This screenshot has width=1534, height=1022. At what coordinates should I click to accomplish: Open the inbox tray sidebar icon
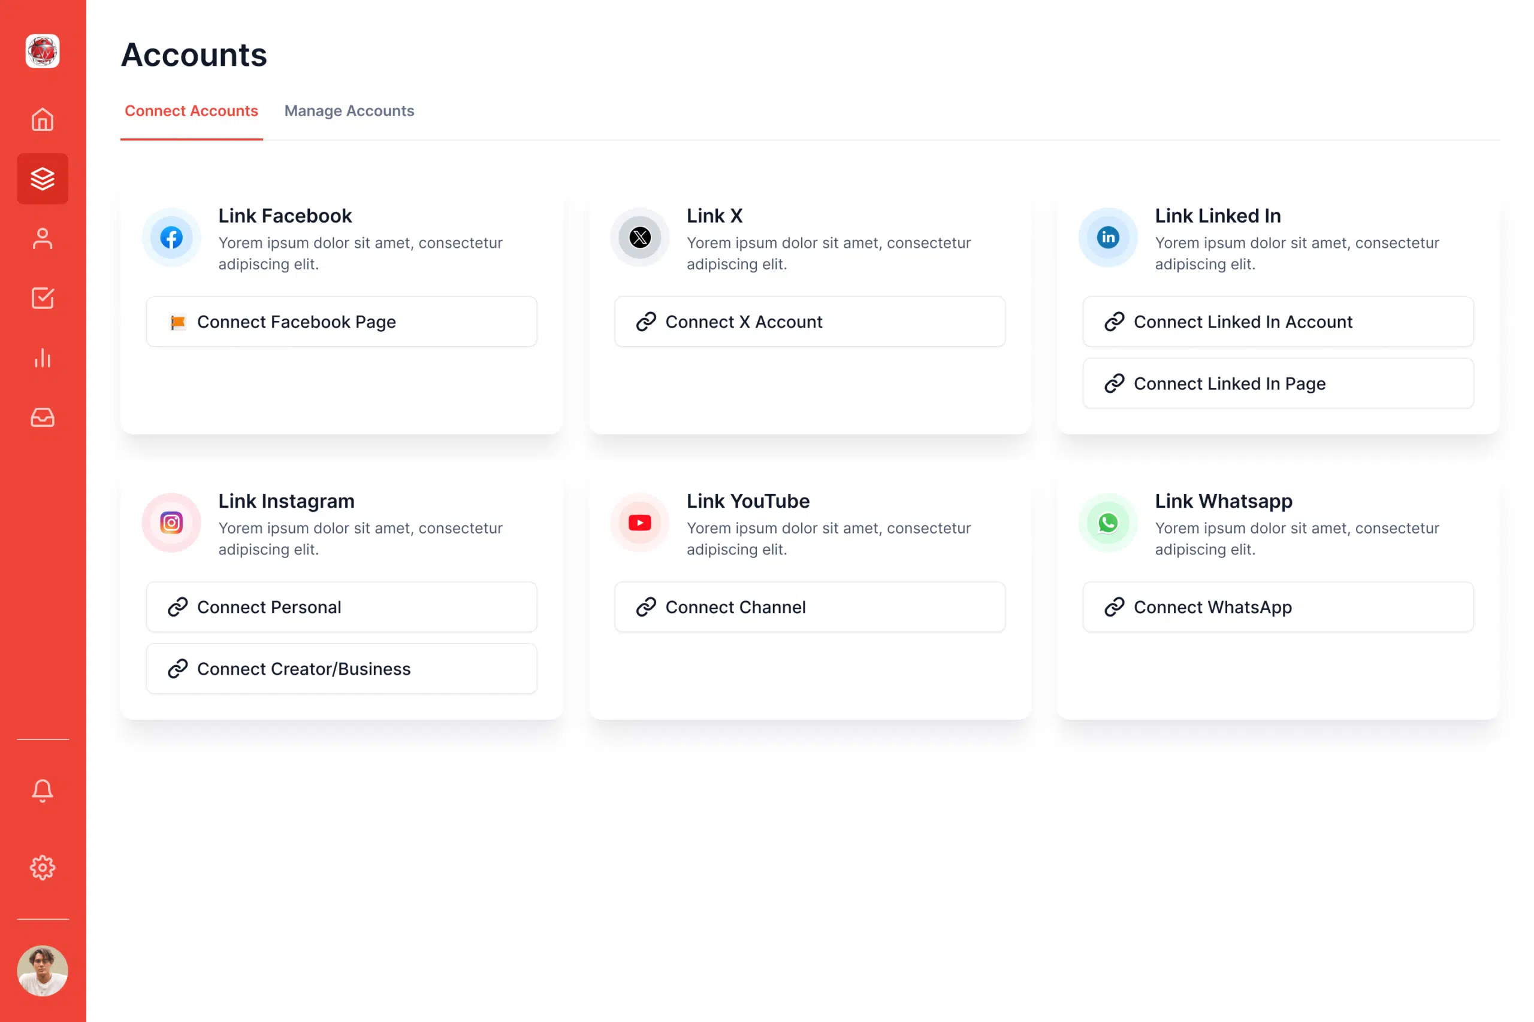[x=43, y=417]
